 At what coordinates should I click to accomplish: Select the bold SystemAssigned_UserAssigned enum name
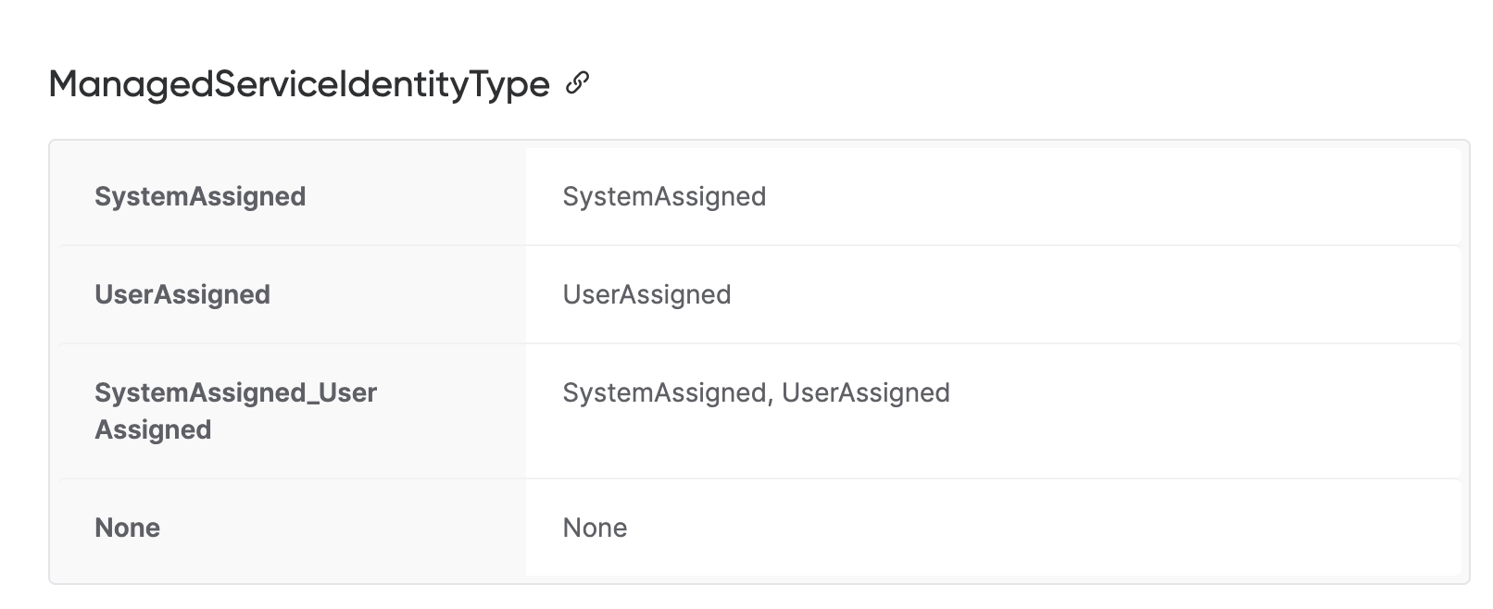(x=235, y=410)
